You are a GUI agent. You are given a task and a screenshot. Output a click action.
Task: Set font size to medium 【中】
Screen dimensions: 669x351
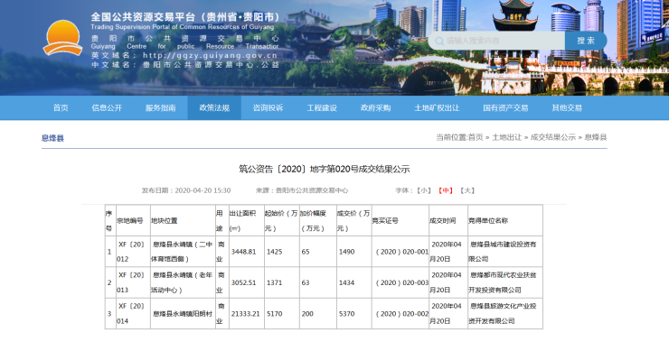[446, 190]
